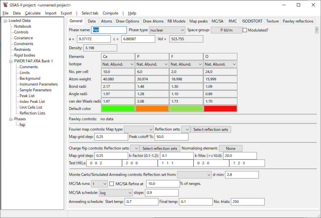
Task: Click the orange Phosphorus color swatch
Action: [152, 109]
